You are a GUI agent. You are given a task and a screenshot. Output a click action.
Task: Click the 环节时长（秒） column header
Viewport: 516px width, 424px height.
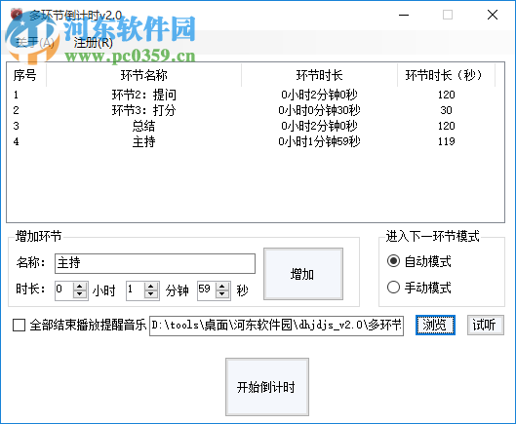pyautogui.click(x=446, y=75)
